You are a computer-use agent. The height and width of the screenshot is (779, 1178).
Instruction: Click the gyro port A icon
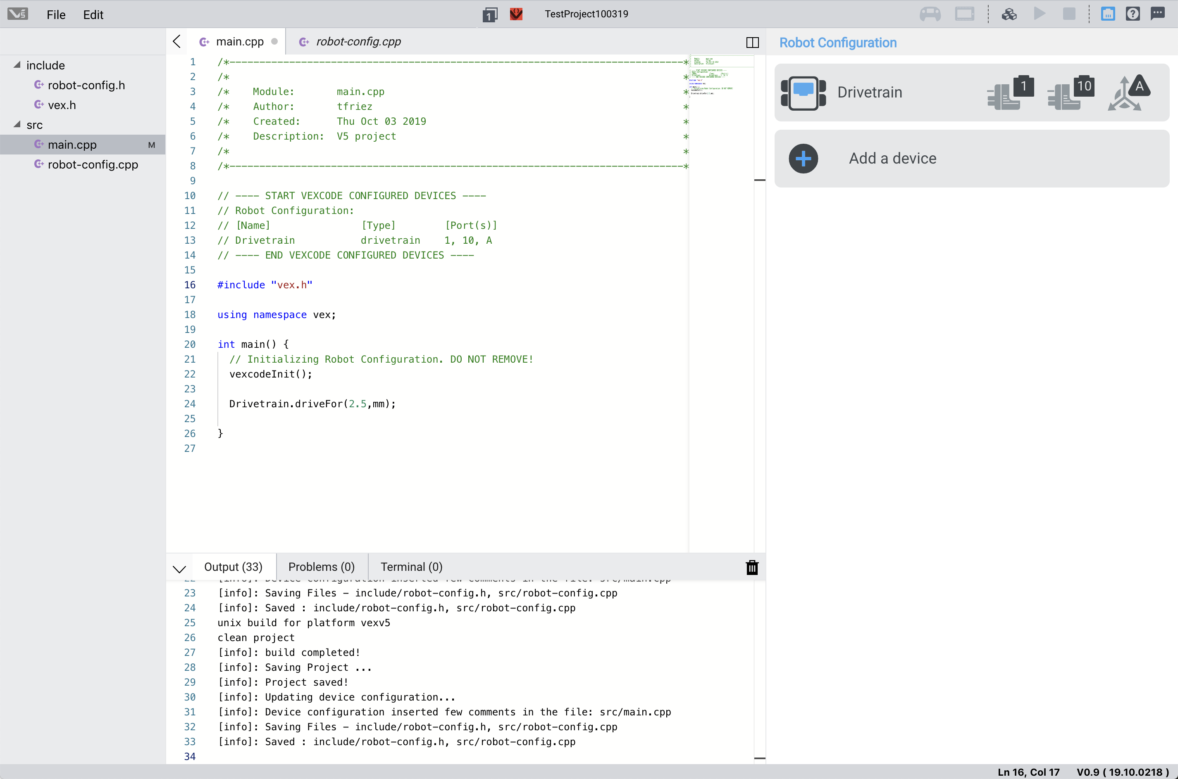[x=1129, y=93]
